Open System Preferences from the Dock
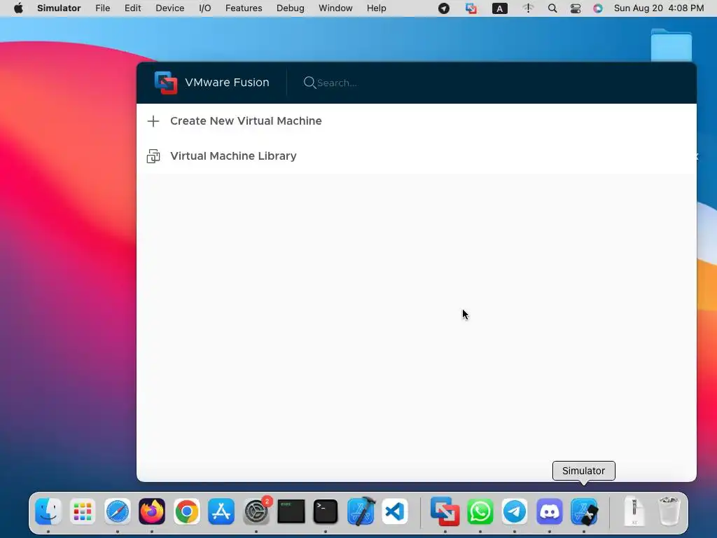Image resolution: width=717 pixels, height=538 pixels. pyautogui.click(x=256, y=511)
